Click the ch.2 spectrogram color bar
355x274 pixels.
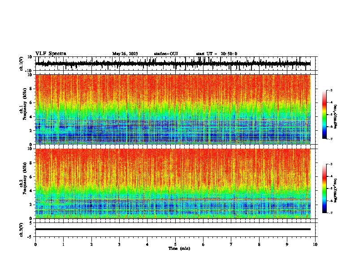click(325, 188)
